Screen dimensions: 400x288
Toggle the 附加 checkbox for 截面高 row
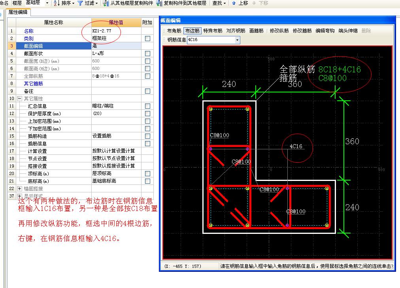click(147, 69)
